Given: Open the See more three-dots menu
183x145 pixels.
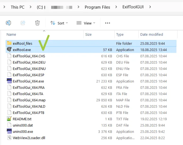Looking at the screenshot, I should tap(108, 23).
